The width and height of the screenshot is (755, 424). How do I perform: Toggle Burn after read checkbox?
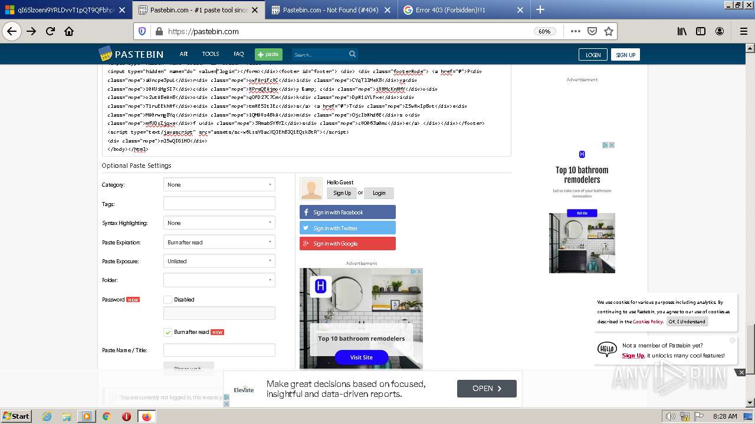[x=168, y=332]
